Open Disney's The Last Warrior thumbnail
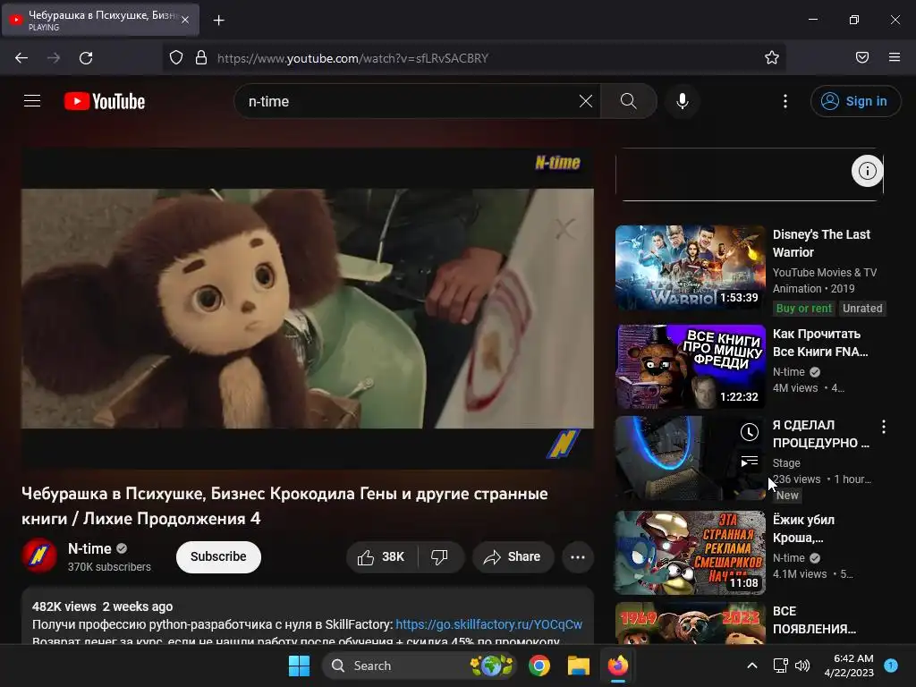Screen dimensions: 916x687 [690, 267]
